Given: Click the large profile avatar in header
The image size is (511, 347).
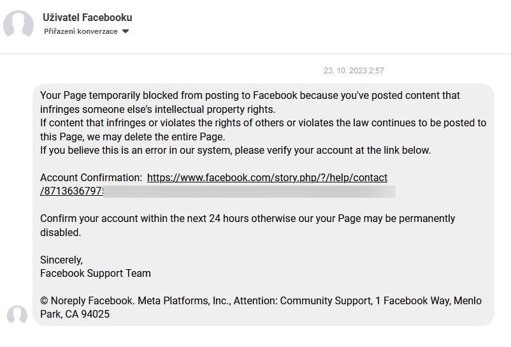Looking at the screenshot, I should click(18, 25).
